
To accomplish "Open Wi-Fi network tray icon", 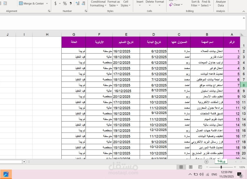I will pos(207,174).
